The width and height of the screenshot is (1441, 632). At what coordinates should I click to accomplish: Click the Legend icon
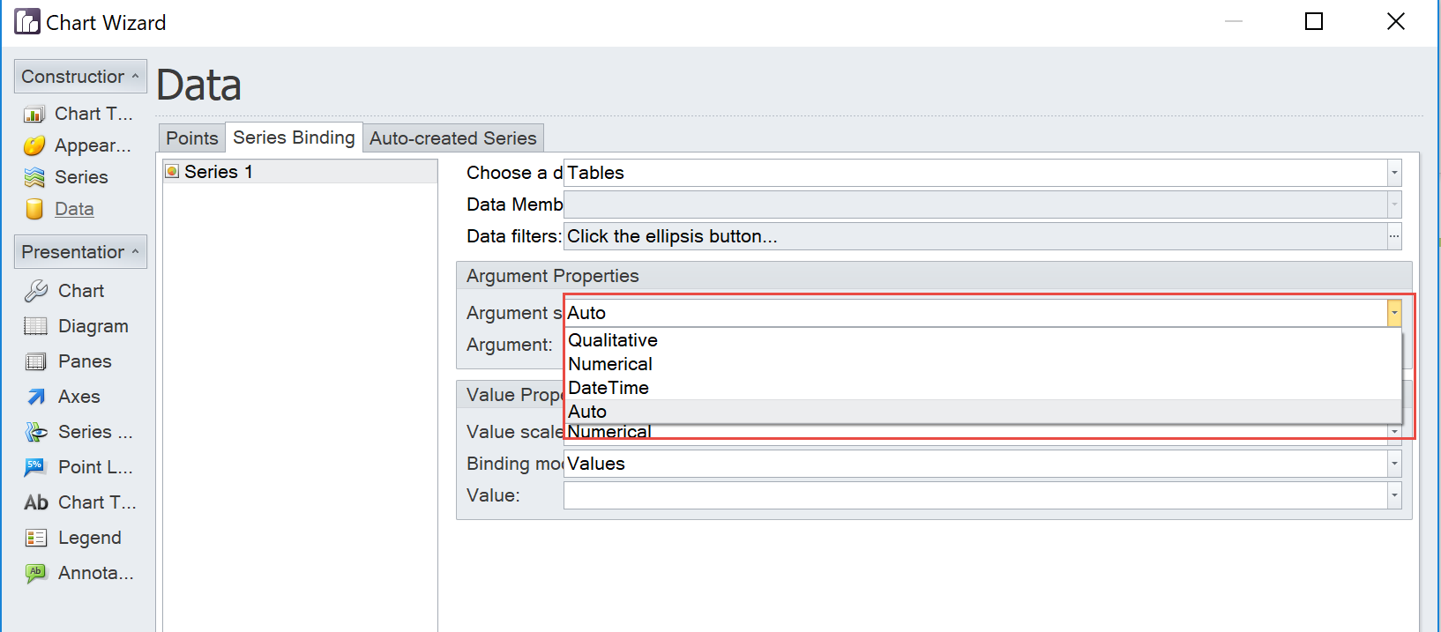36,538
